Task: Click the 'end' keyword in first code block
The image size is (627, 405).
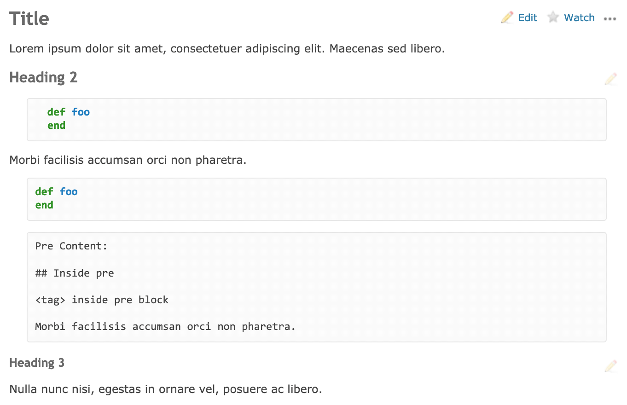Action: 56,125
